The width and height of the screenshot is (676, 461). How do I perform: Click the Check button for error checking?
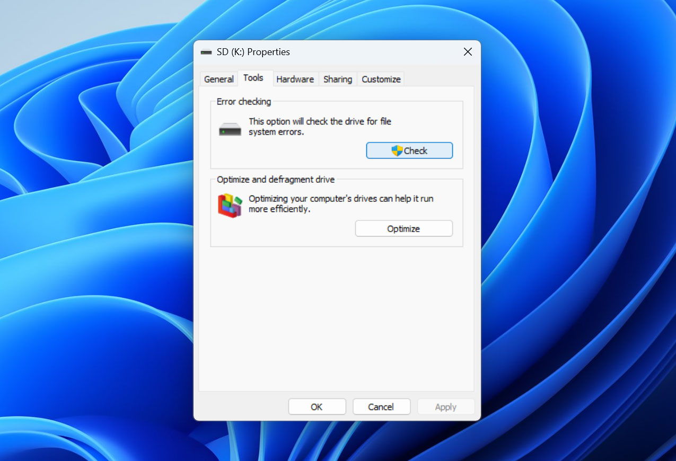(x=409, y=150)
